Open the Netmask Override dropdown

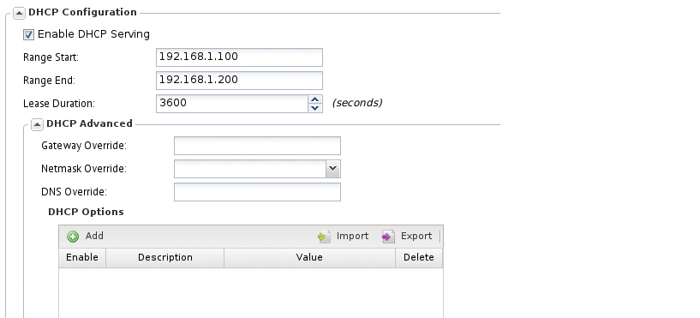click(x=332, y=169)
